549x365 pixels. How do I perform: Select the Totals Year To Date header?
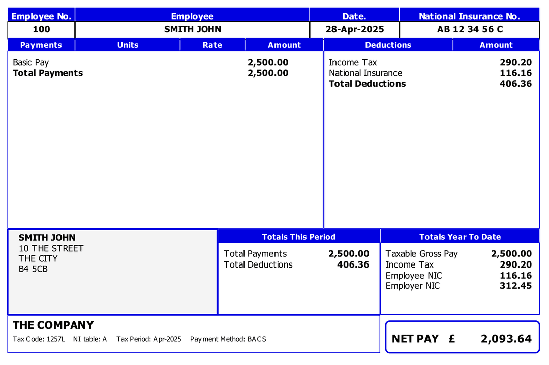460,237
